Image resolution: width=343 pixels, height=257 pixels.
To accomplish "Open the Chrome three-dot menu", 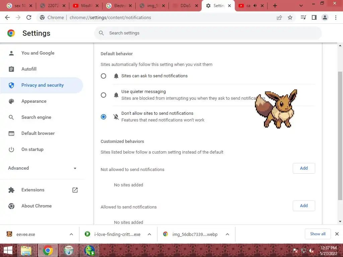I will 336,17.
